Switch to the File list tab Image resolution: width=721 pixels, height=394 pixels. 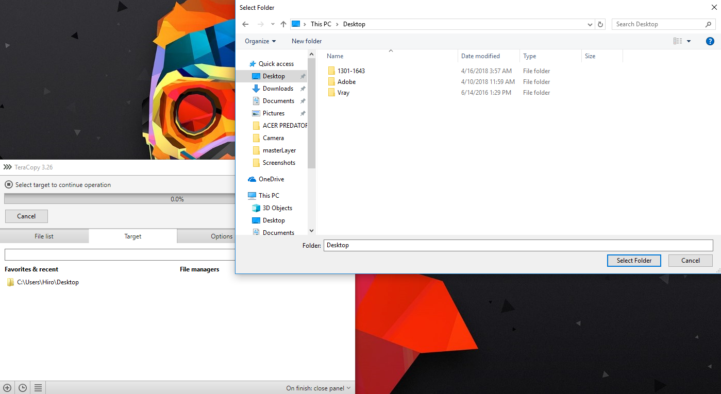(44, 236)
